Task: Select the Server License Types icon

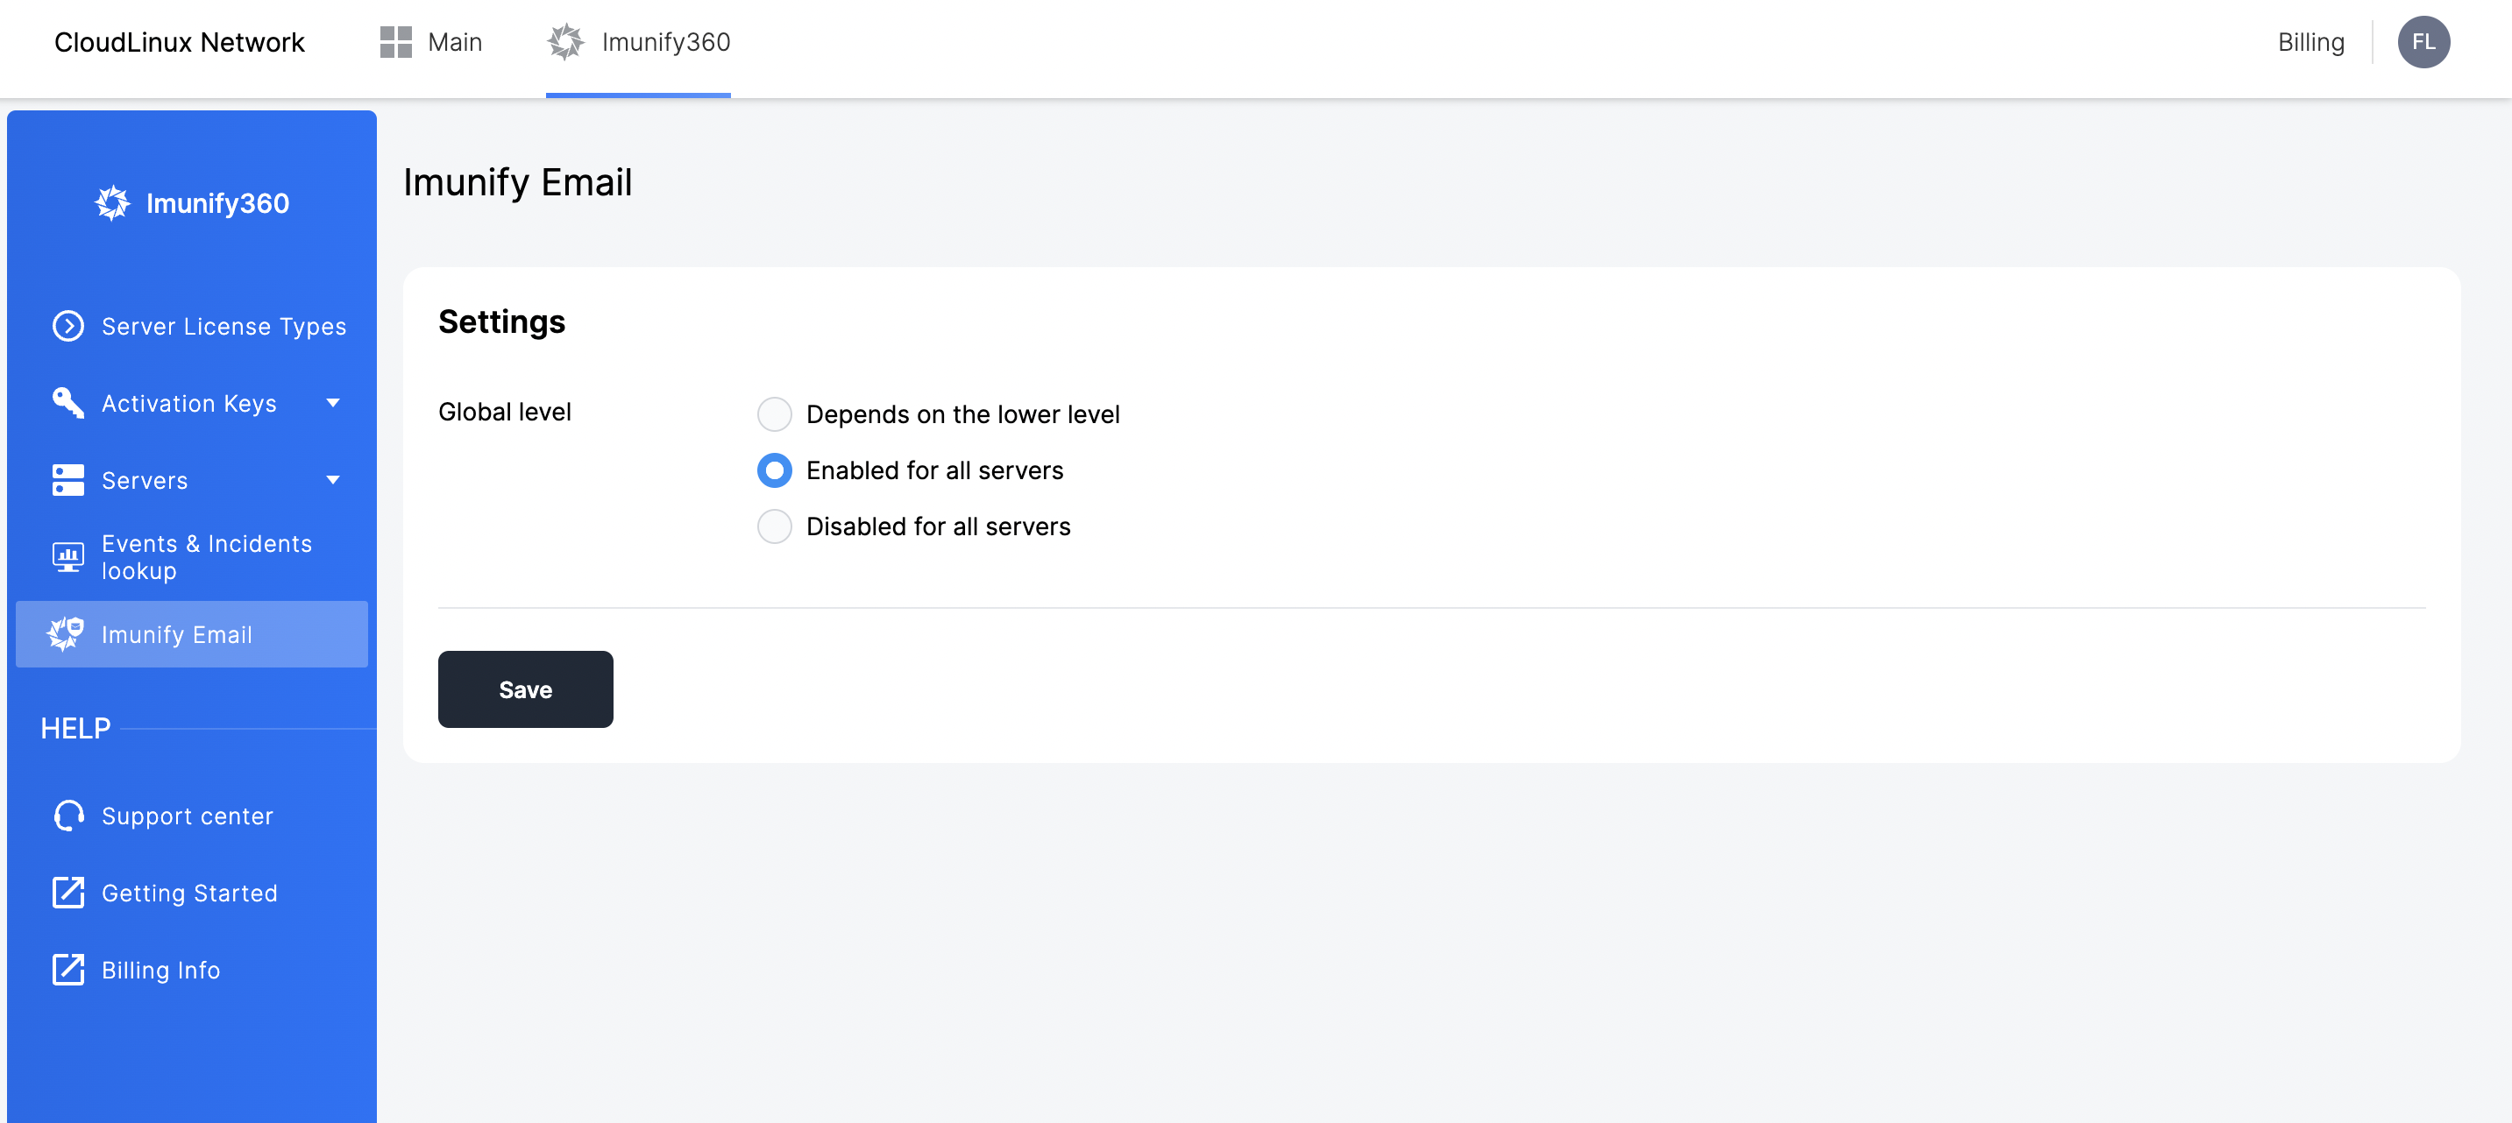Action: pyautogui.click(x=67, y=326)
